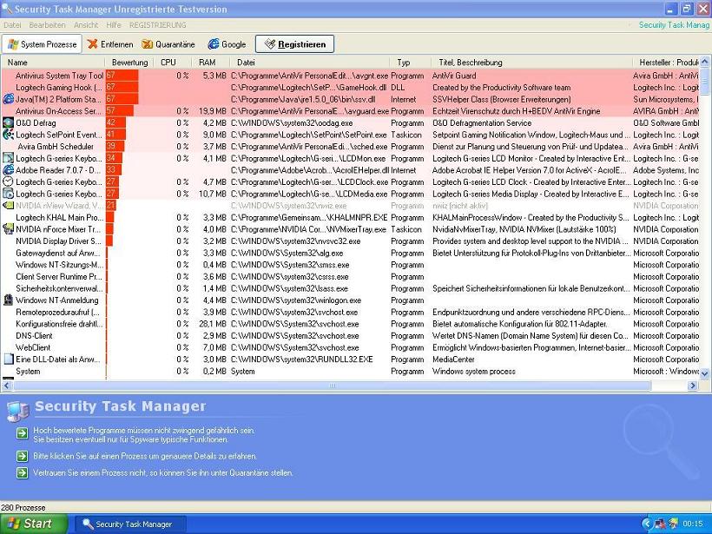Click rating bar 42 of O&O Defrag
Viewport: 712px width, 534px height.
point(115,122)
